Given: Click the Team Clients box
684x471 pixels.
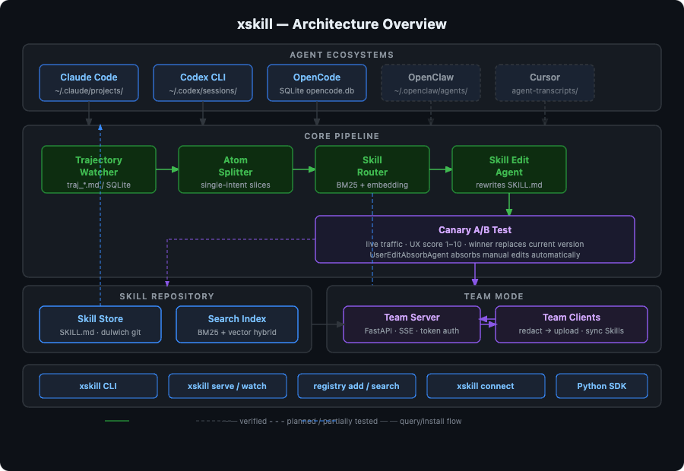Looking at the screenshot, I should 572,324.
